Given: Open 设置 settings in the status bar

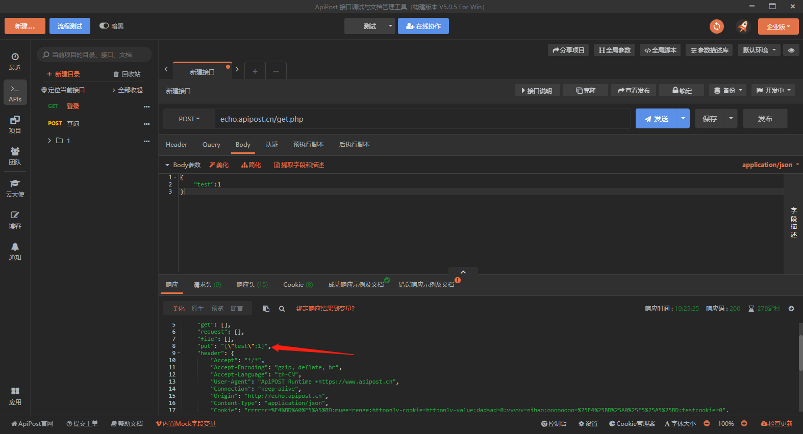Looking at the screenshot, I should click(588, 424).
